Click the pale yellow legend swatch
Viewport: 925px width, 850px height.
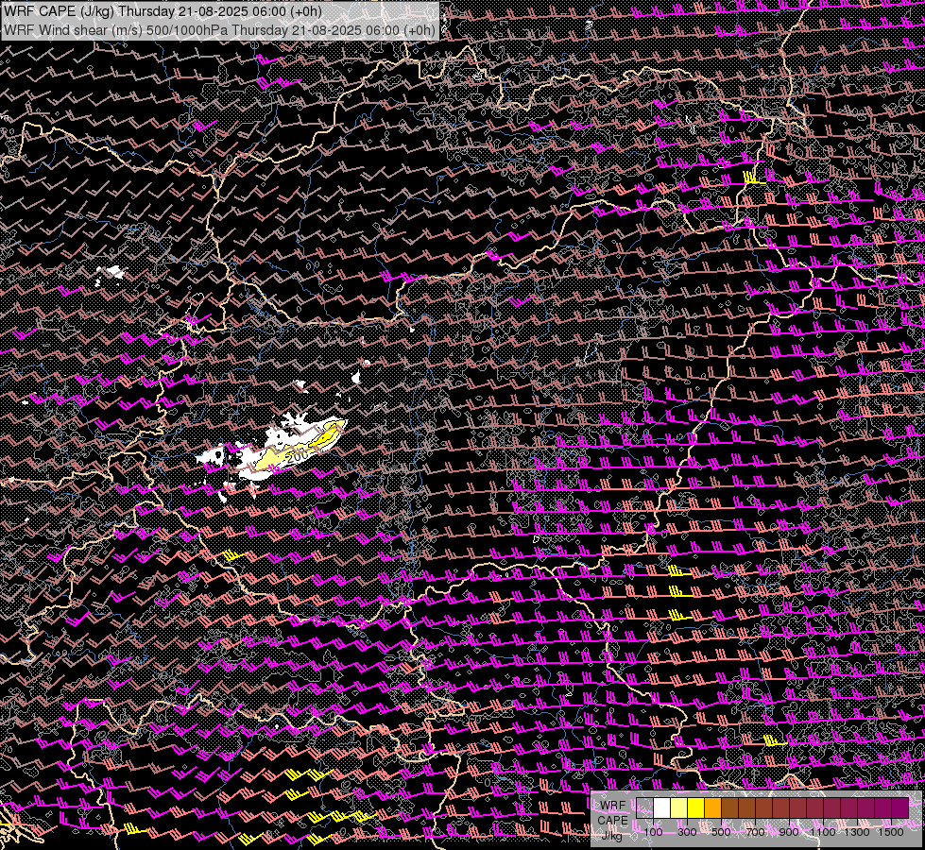(678, 808)
